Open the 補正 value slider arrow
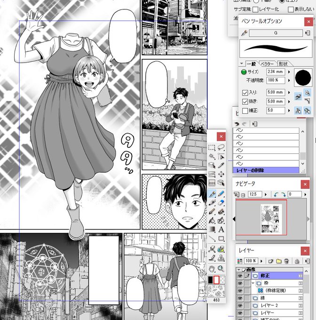316x320 pixels. pos(289,111)
